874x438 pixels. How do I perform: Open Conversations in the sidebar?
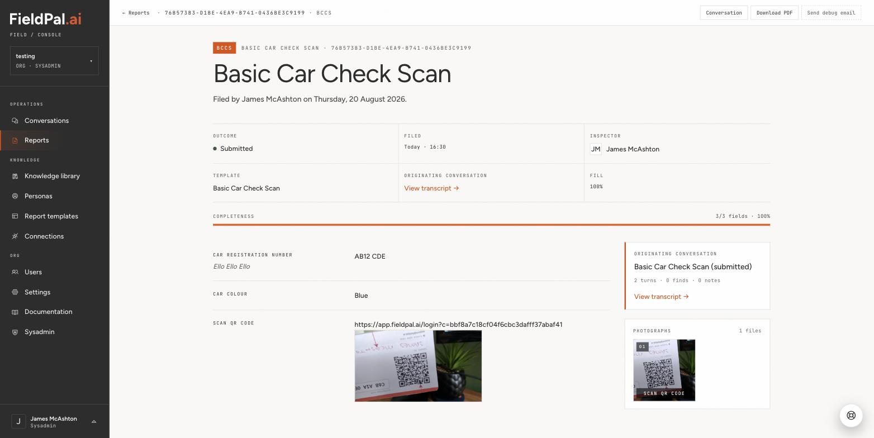pos(55,121)
